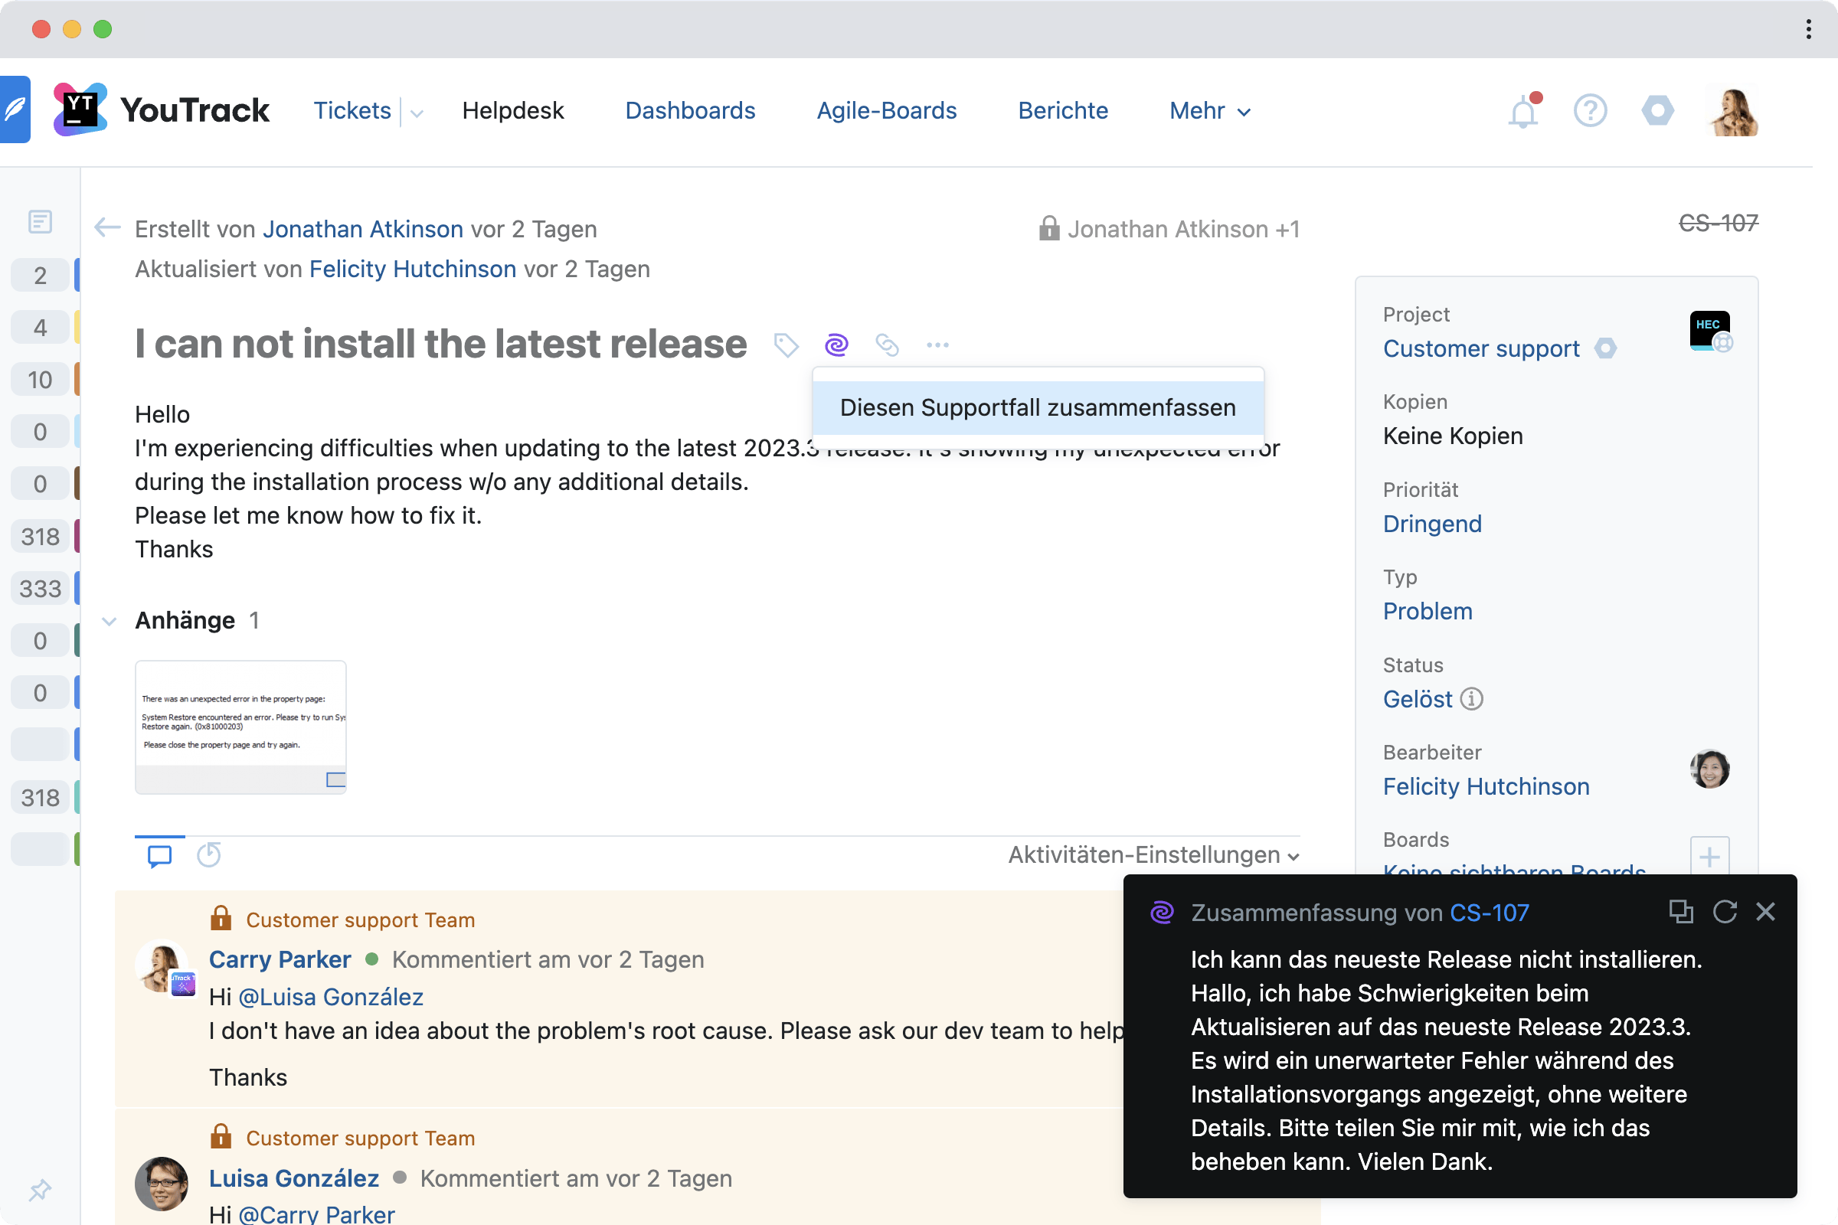
Task: Collapse the Anhänge attachments section
Action: [x=110, y=621]
